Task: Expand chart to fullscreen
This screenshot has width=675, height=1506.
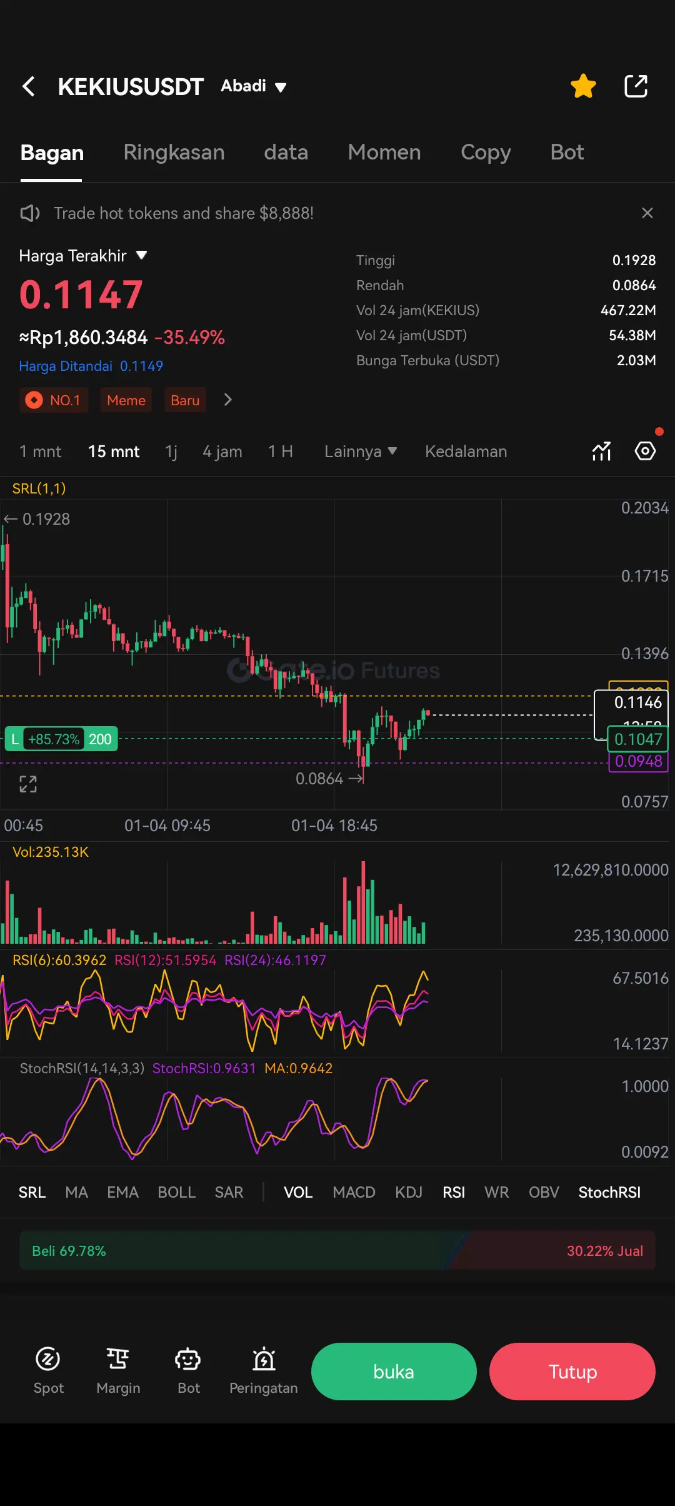Action: click(x=28, y=784)
